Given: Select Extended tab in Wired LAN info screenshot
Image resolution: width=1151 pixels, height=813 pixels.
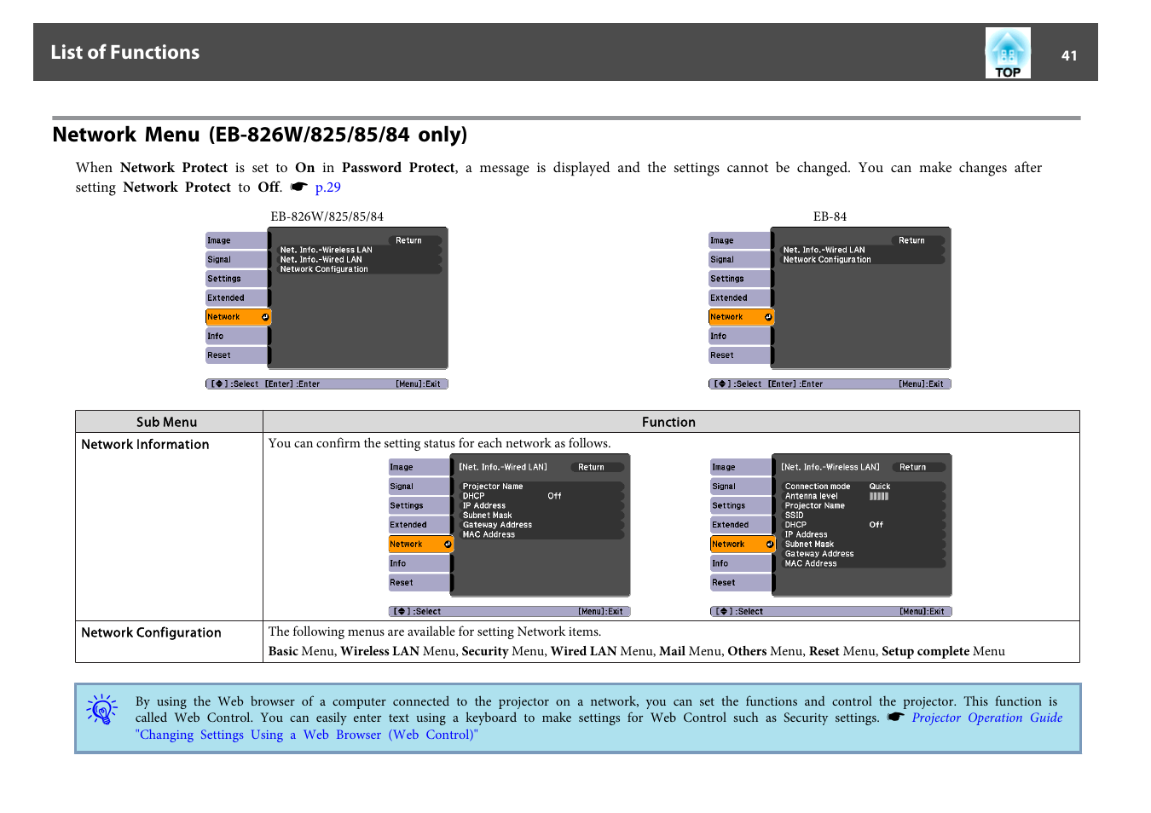Looking at the screenshot, I should point(419,525).
